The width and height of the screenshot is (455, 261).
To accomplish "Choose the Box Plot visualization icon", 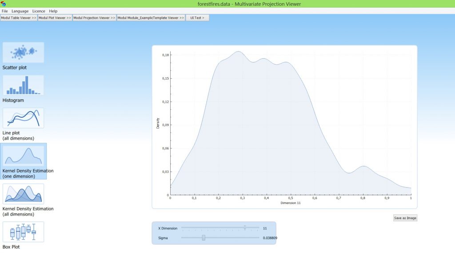I will click(x=23, y=232).
